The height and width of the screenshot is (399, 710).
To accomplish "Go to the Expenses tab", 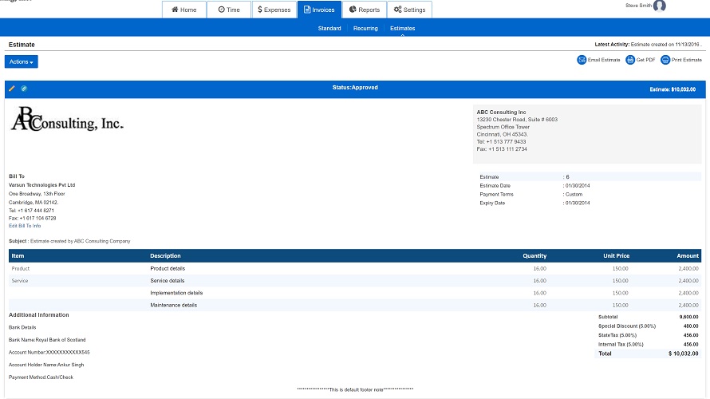I will pyautogui.click(x=274, y=10).
